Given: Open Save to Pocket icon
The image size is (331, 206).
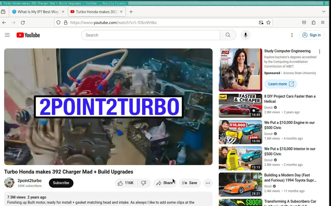Looking at the screenshot, I should (x=304, y=23).
